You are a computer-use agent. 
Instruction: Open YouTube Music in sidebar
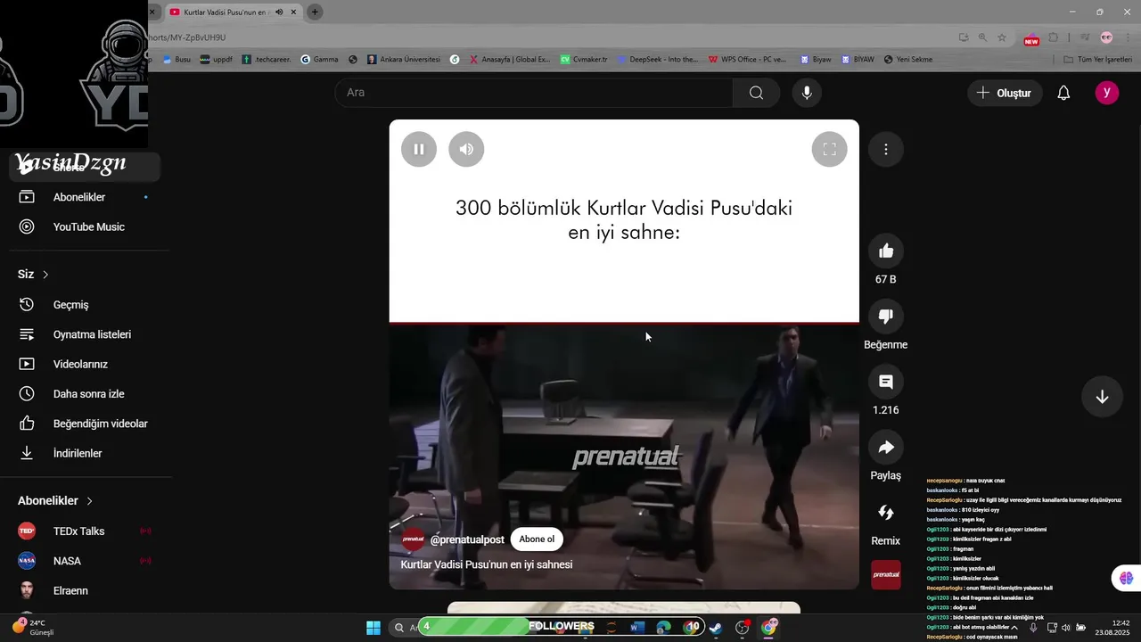click(86, 226)
